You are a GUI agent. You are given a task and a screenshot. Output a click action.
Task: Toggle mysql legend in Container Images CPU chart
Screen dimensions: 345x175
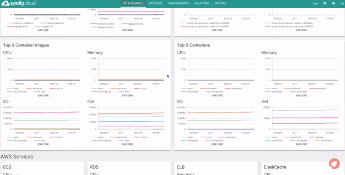pos(13,89)
